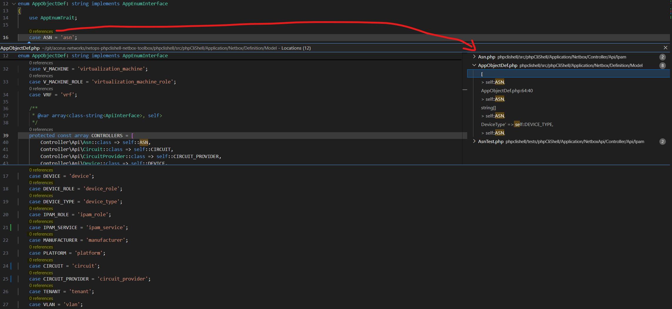Click IPAM_ROLE case name on line 20
The width and height of the screenshot is (672, 309).
[56, 214]
